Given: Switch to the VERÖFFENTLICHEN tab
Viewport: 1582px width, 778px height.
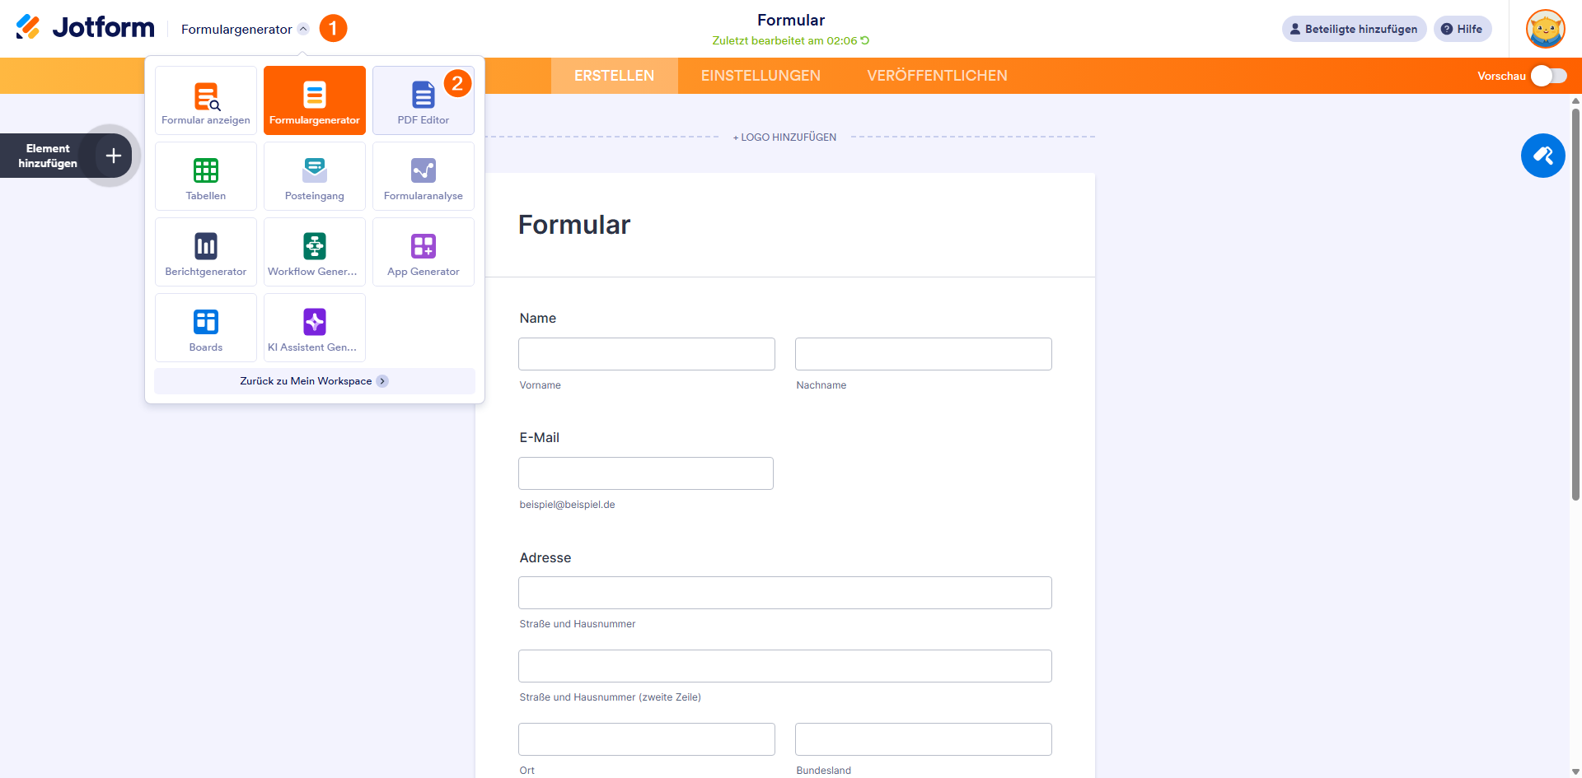Looking at the screenshot, I should coord(937,76).
